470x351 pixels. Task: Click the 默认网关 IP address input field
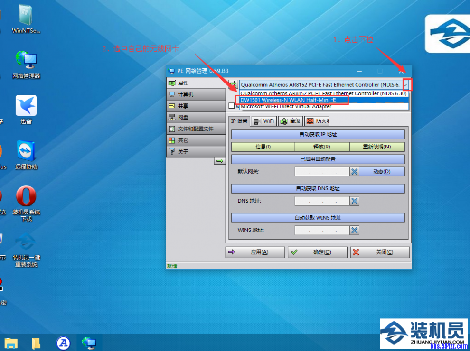322,172
